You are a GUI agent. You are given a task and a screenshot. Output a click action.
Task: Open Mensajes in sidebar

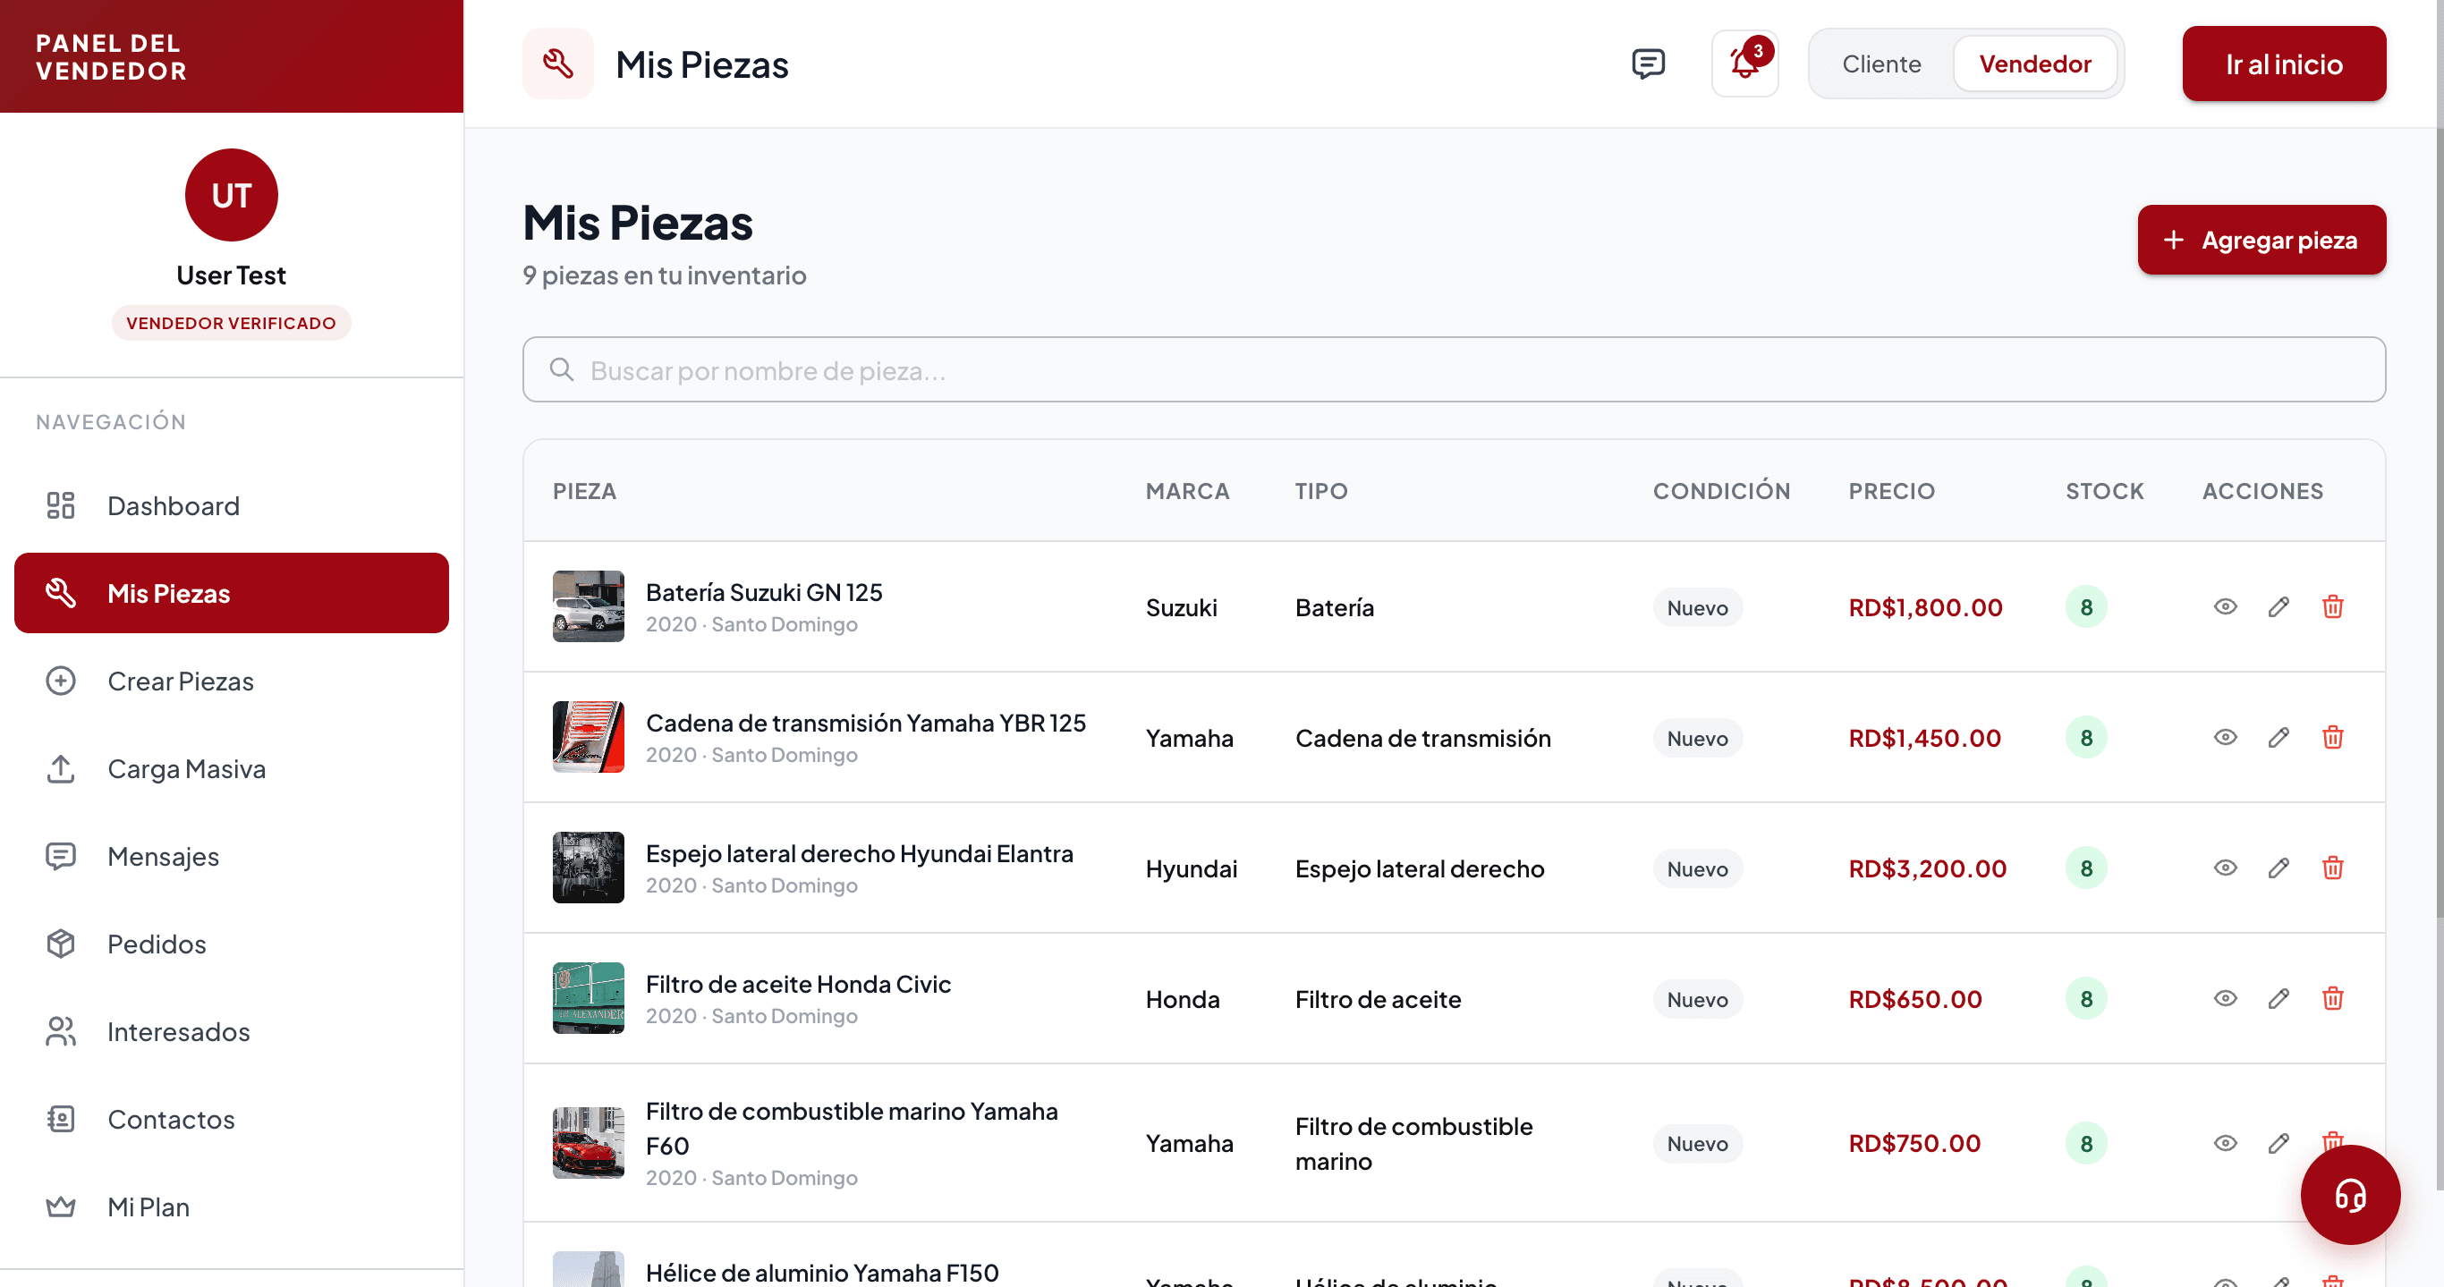tap(232, 857)
